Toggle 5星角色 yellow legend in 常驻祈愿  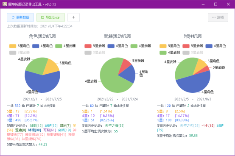pos(170,46)
